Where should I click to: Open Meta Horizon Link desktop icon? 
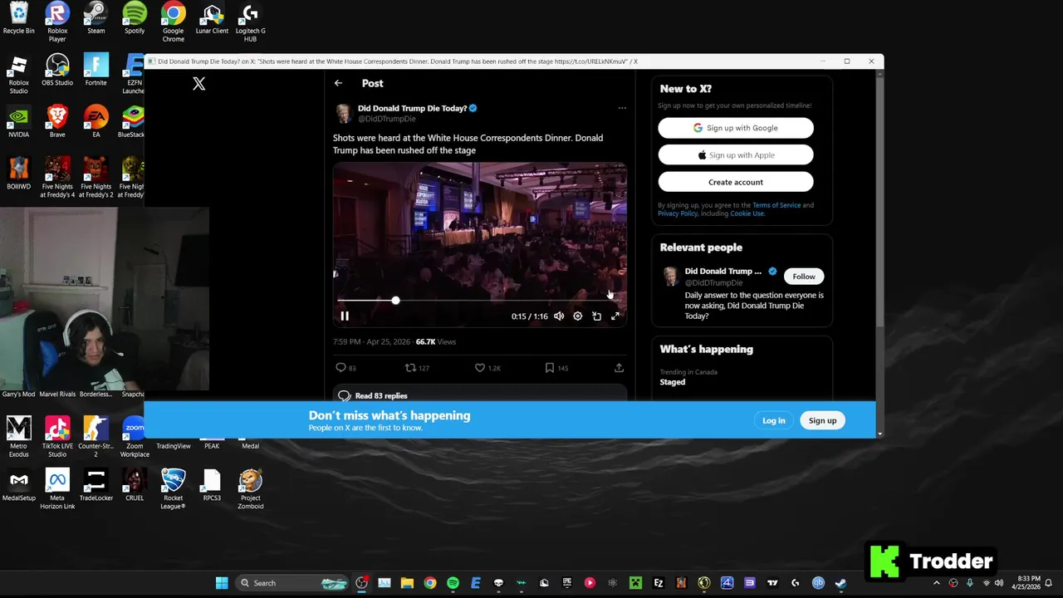(x=57, y=489)
